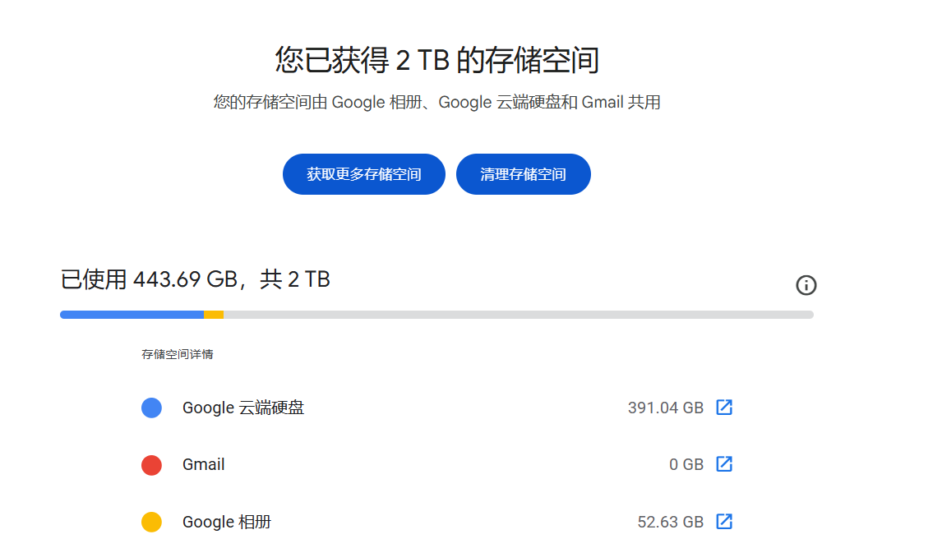
Task: Select the Google 云端硬盘 row label
Action: [243, 408]
